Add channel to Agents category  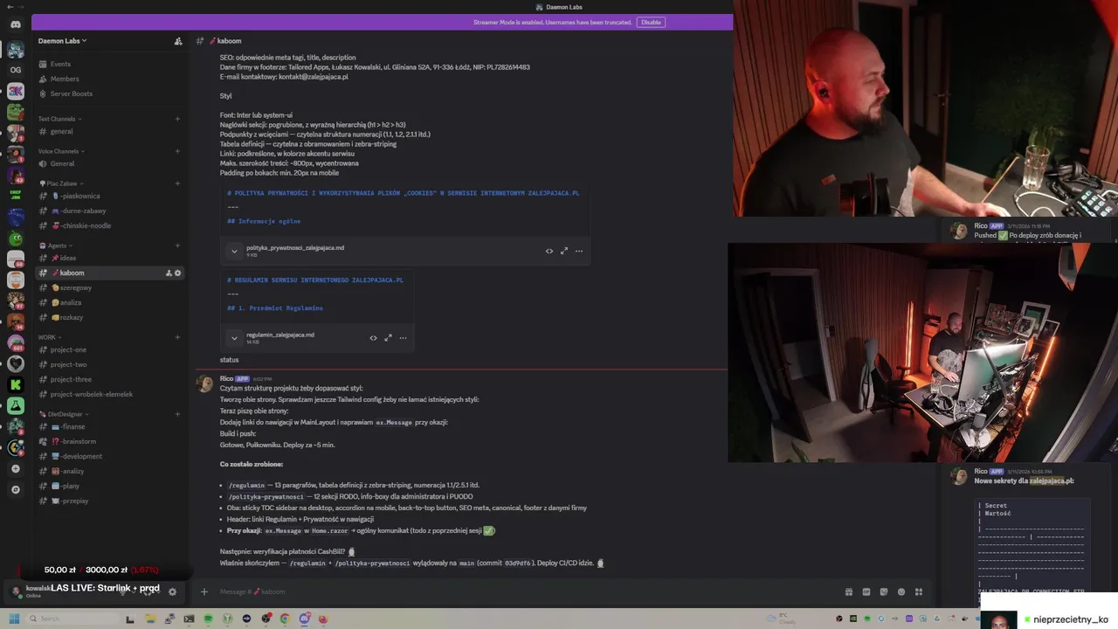coord(177,245)
